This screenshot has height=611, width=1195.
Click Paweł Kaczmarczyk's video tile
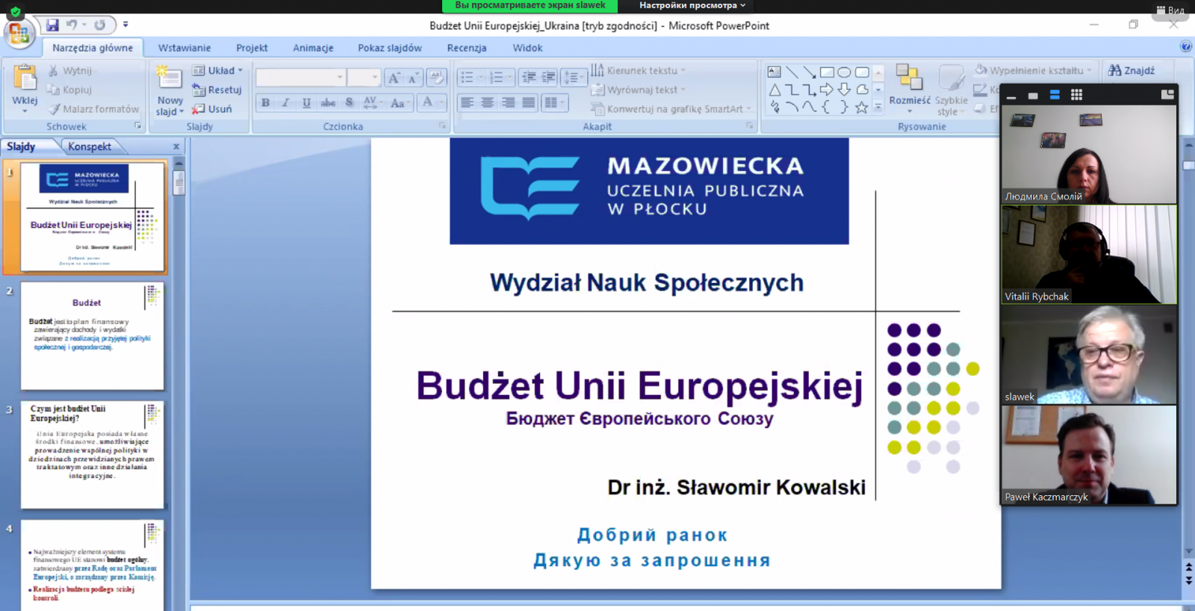tap(1089, 455)
